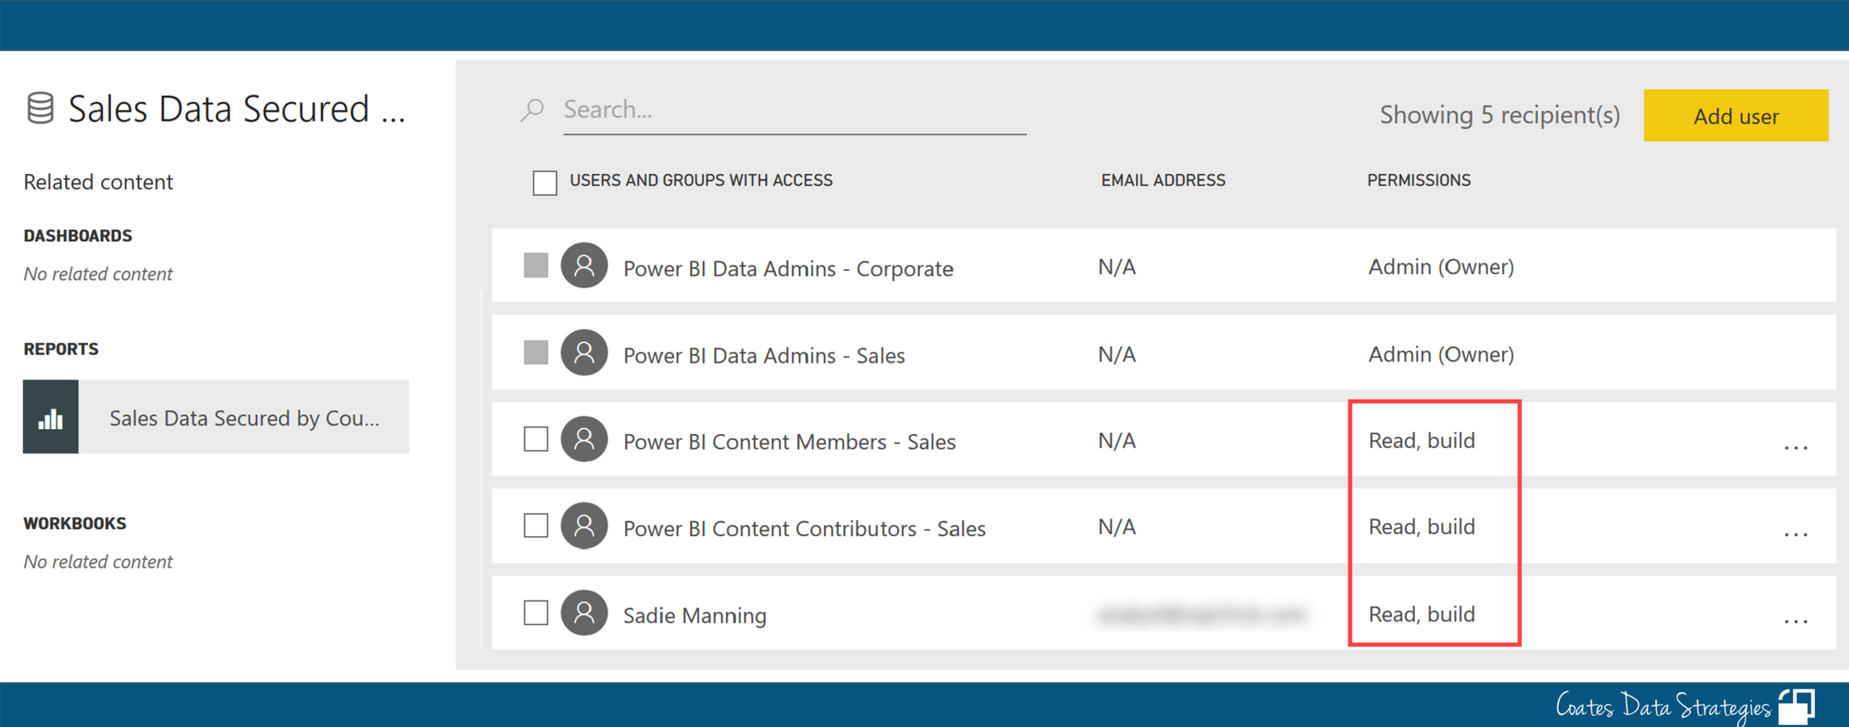Click the avatar for Power BI Content Contributors - Sales
The width and height of the screenshot is (1849, 727).
[x=584, y=527]
